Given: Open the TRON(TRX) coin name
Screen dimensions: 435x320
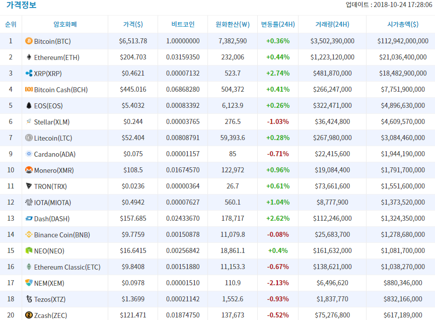Looking at the screenshot, I should point(50,186).
